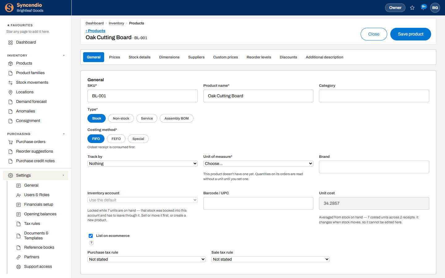Click the help question mark icon
445x278 pixels.
[91, 243]
